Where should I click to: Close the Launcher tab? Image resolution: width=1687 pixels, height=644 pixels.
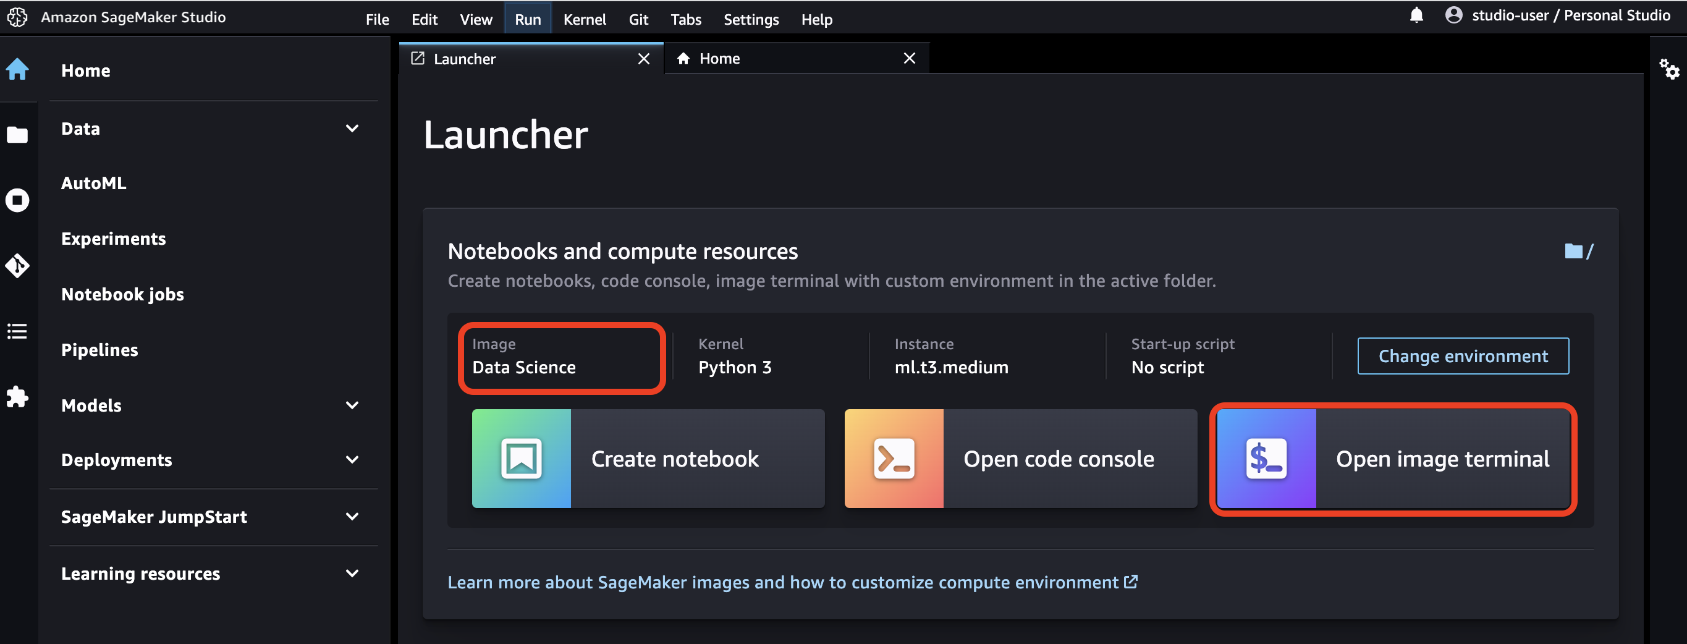coord(644,59)
